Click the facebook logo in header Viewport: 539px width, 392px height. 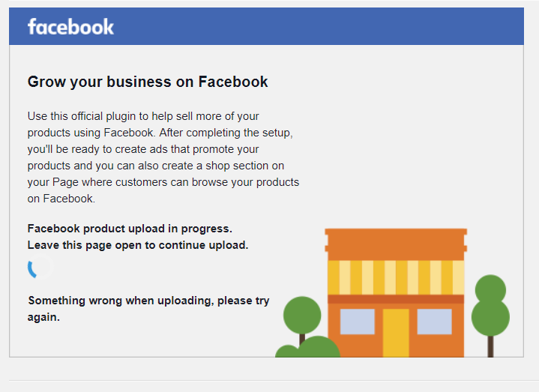point(70,27)
